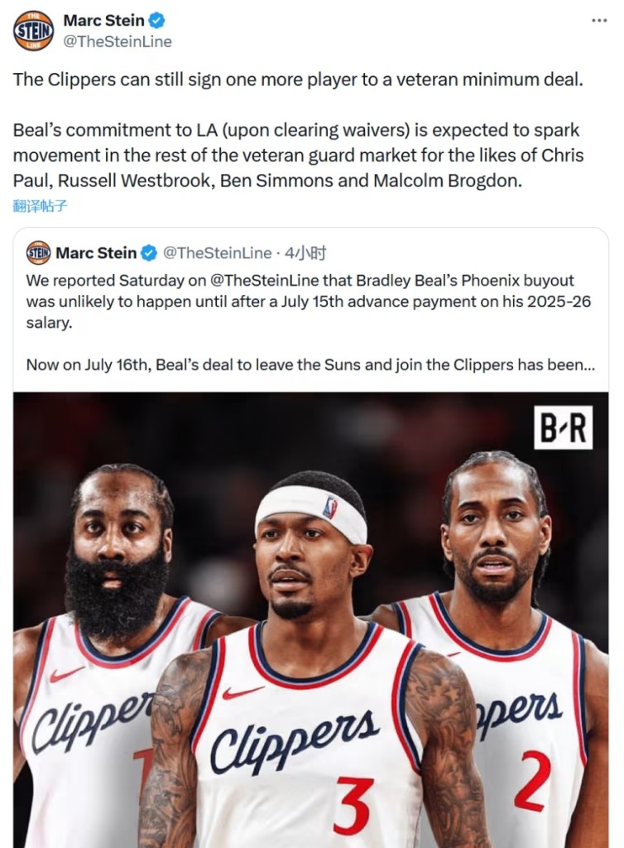Screen dimensions: 624x848
Task: Click the quoted tweet paragraph about Beal's buyout
Action: click(x=309, y=301)
